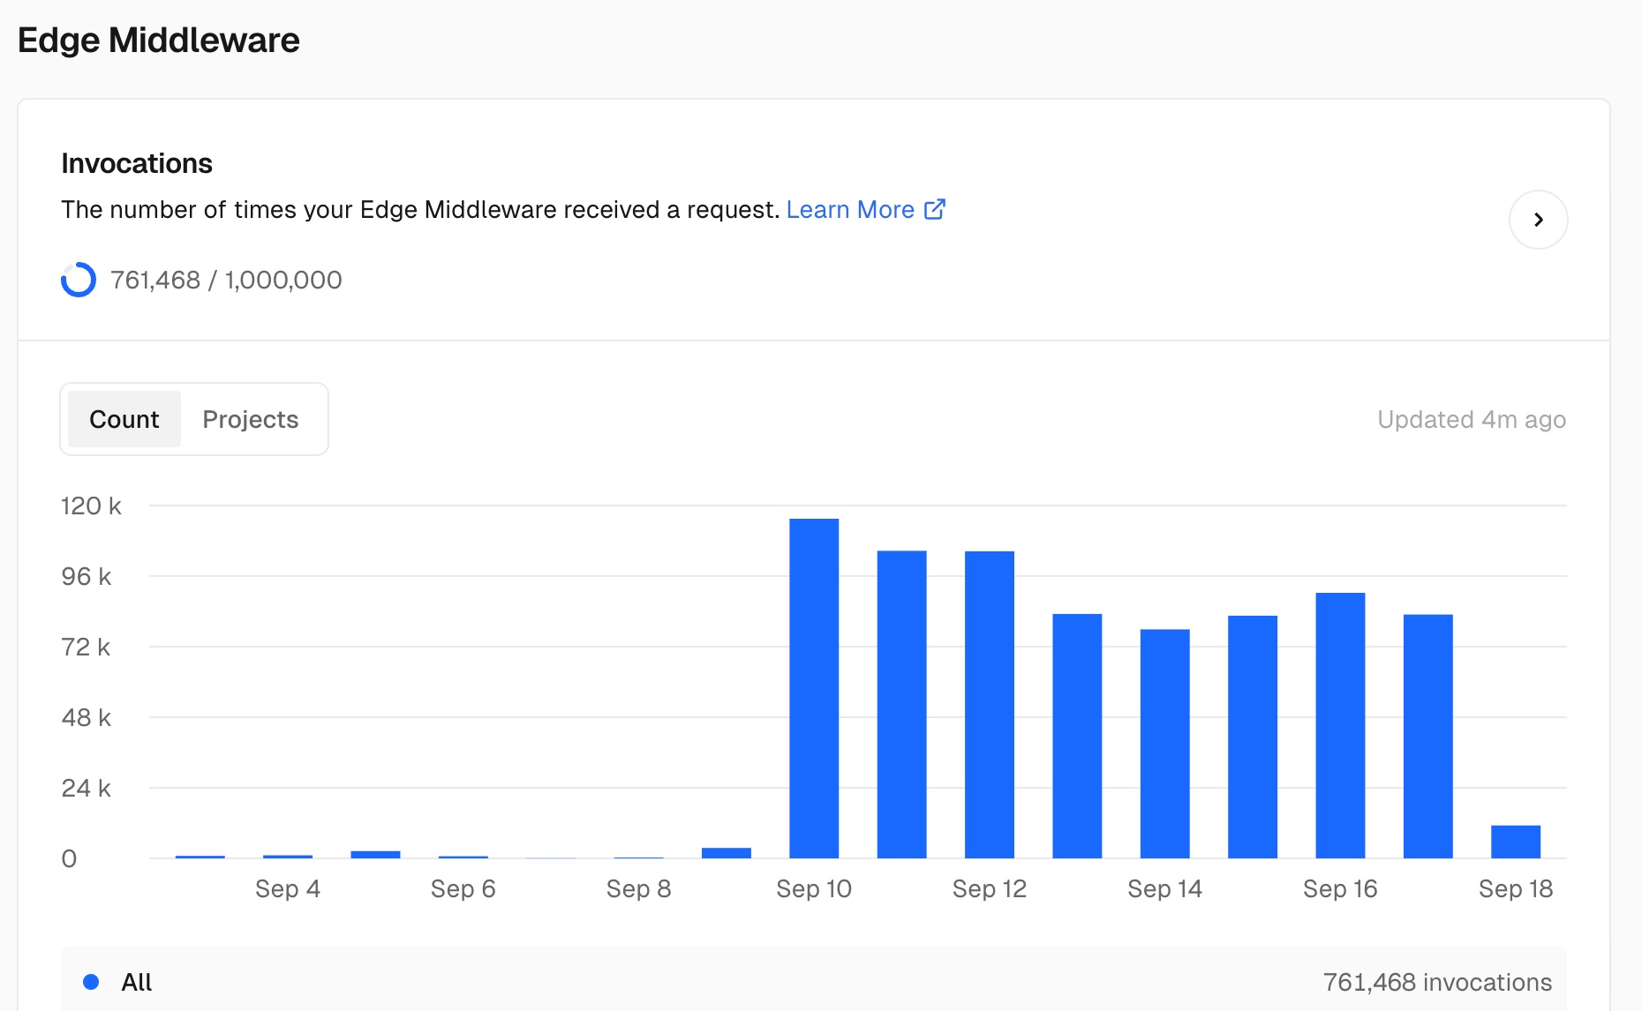
Task: Click the Invocations section title
Action: (x=137, y=163)
